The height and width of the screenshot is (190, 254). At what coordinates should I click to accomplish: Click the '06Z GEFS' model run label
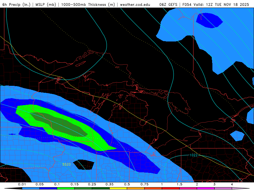(x=168, y=4)
